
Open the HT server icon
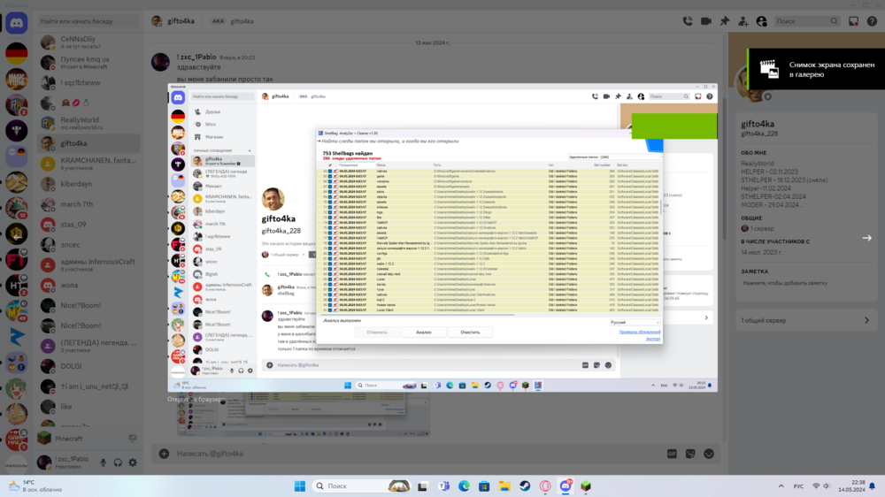(x=16, y=286)
